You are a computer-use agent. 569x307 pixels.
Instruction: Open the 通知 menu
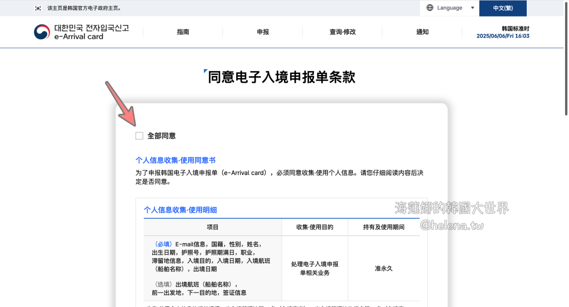422,32
